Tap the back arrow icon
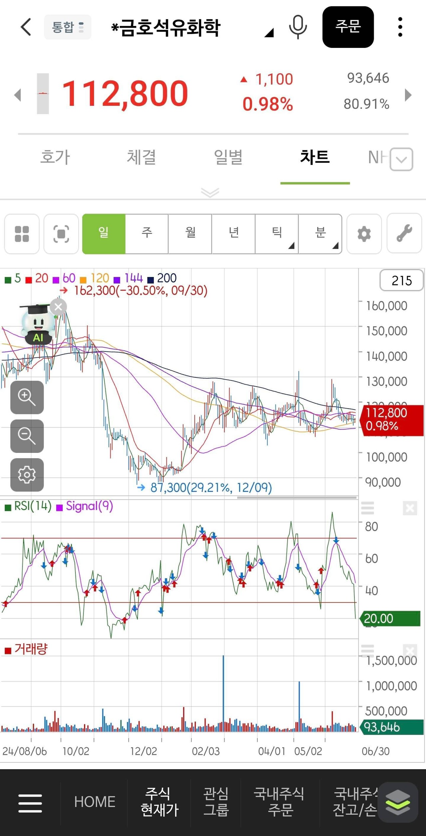426x836 pixels. point(26,27)
